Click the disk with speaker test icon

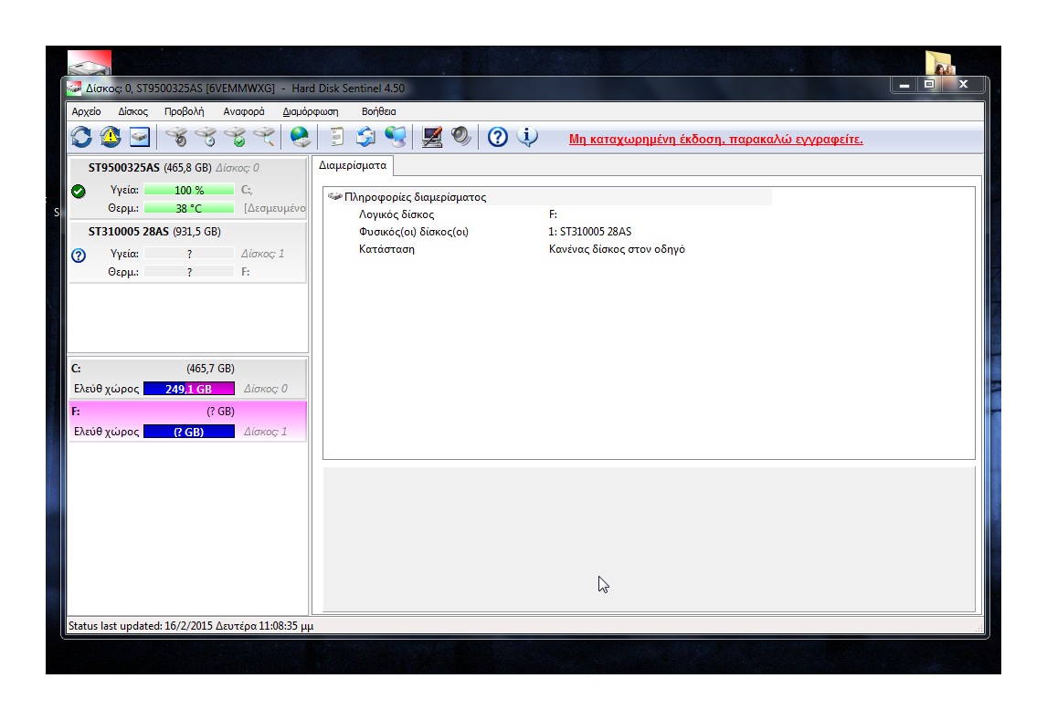[177, 137]
